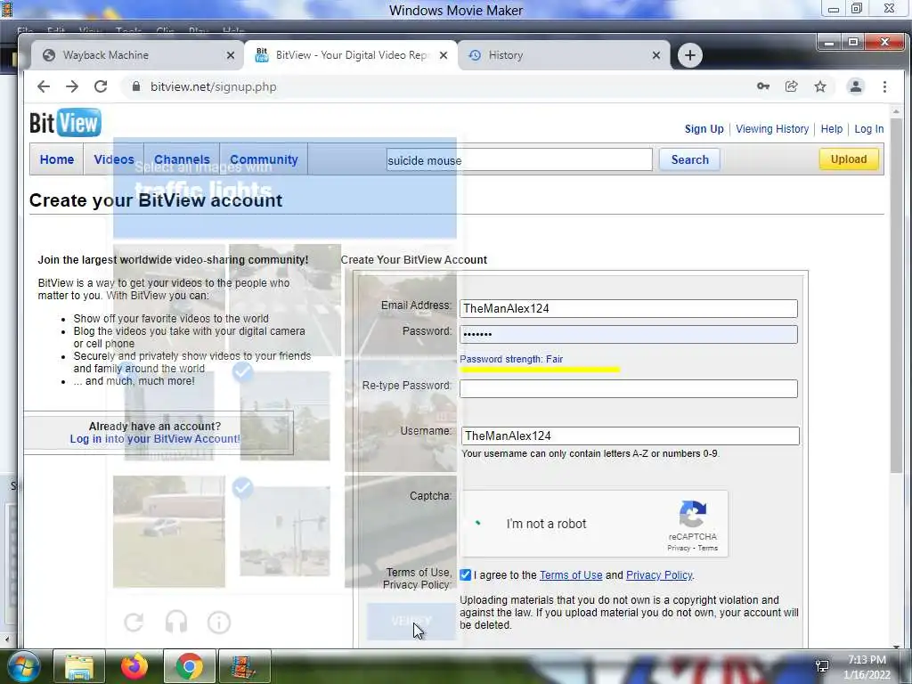The height and width of the screenshot is (684, 912).
Task: Click the yellow Upload button
Action: pos(849,159)
